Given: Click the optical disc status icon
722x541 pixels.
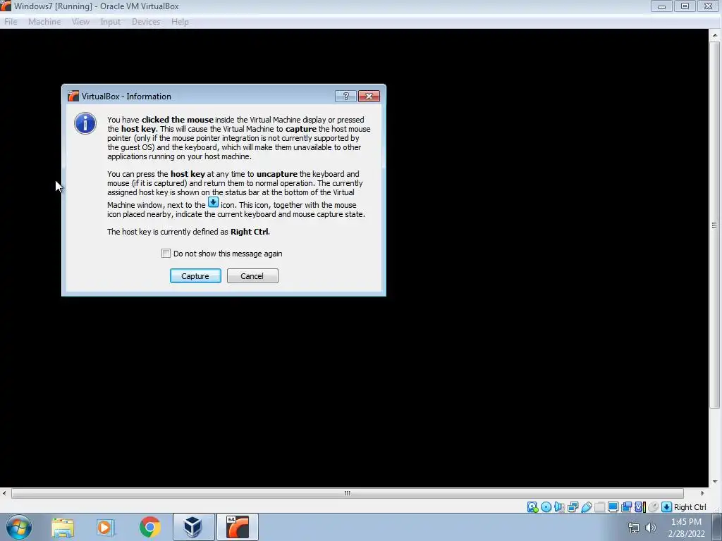Looking at the screenshot, I should 546,507.
